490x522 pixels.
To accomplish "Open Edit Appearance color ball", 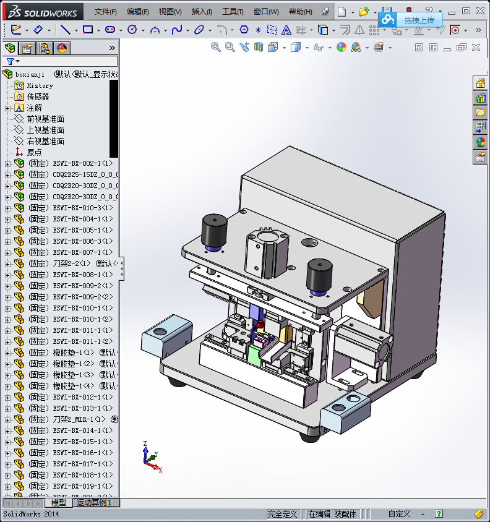I will 342,47.
